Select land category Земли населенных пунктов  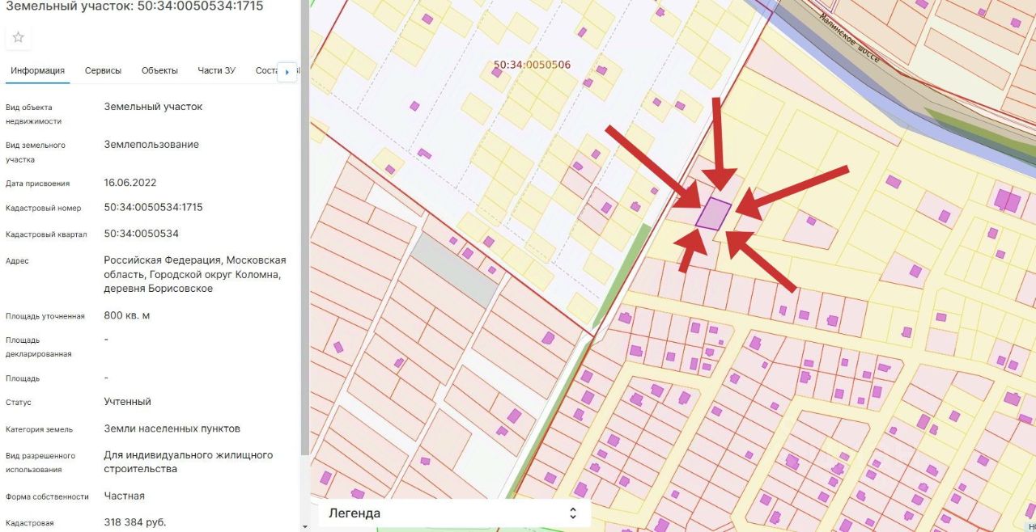(172, 429)
